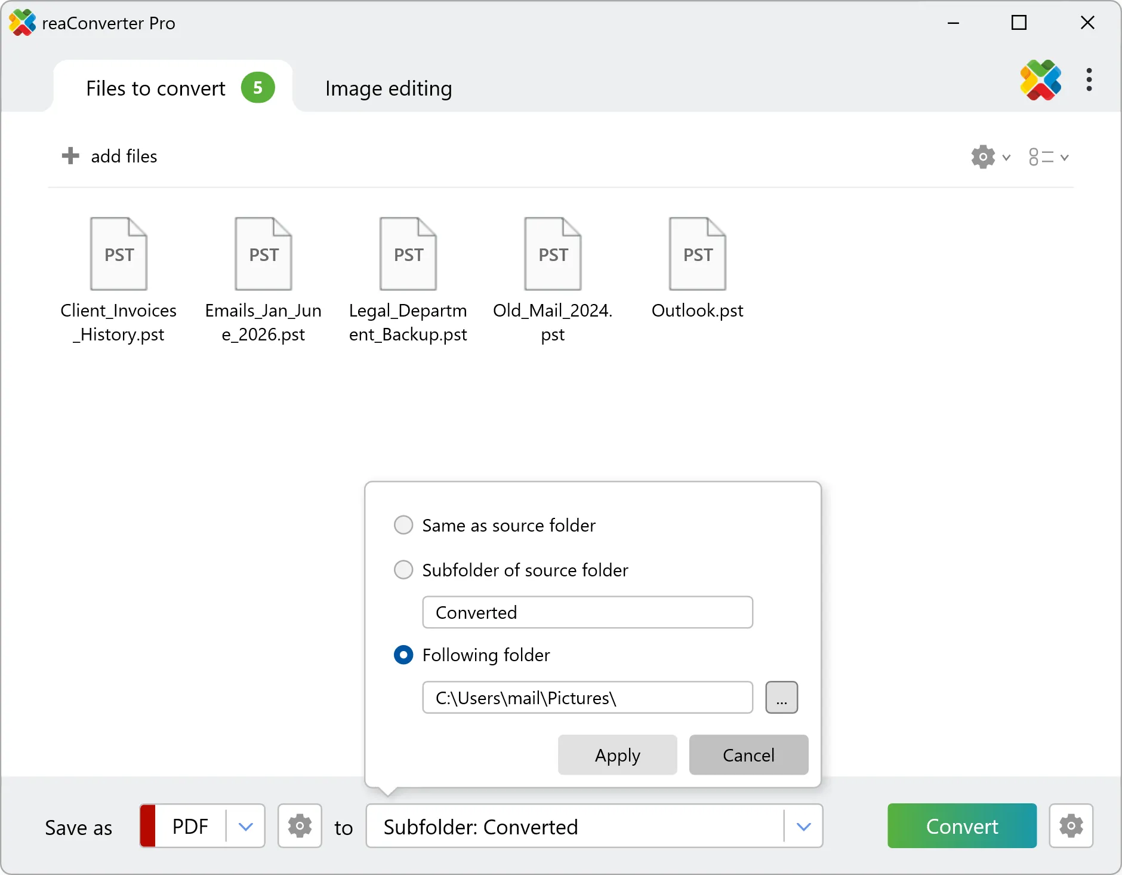The height and width of the screenshot is (875, 1122).
Task: Switch to the Image editing tab
Action: pos(389,88)
